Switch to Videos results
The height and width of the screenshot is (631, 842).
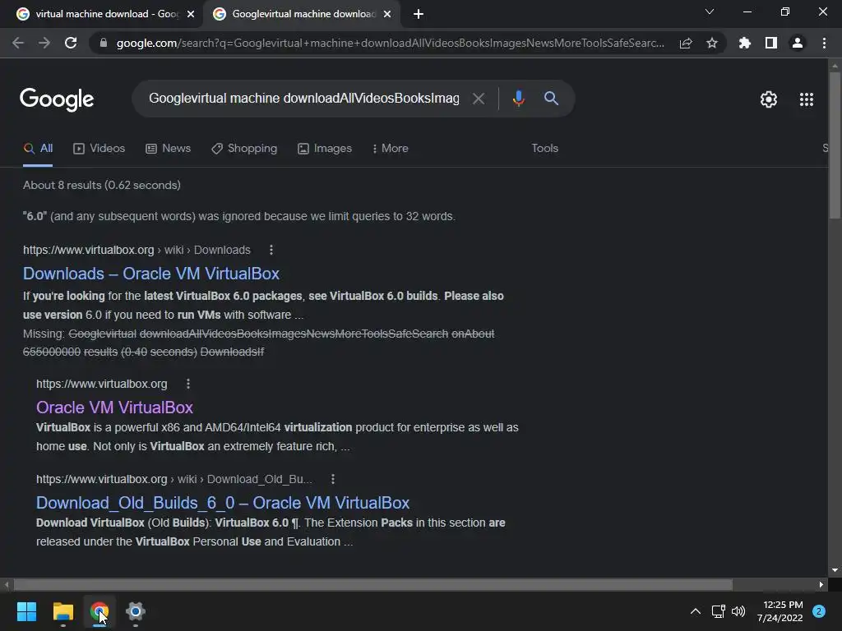coord(99,148)
